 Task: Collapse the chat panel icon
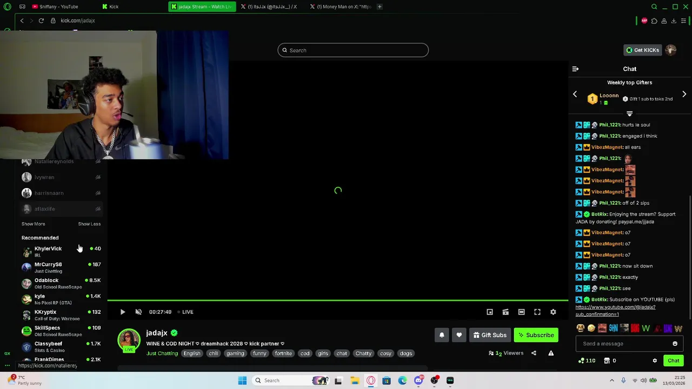point(575,69)
